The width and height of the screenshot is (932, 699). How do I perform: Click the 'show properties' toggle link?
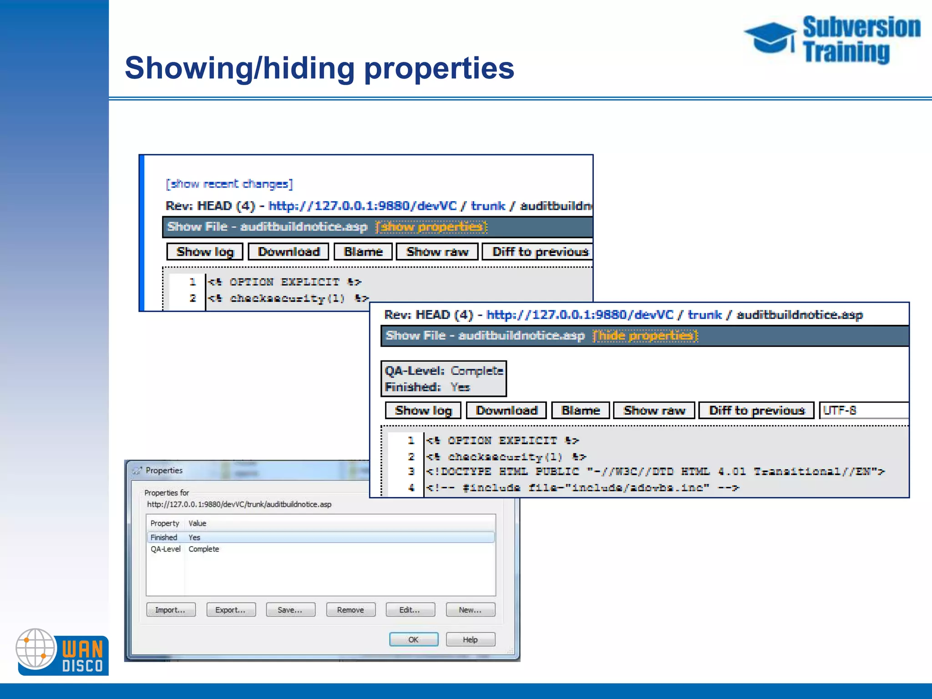(x=431, y=227)
